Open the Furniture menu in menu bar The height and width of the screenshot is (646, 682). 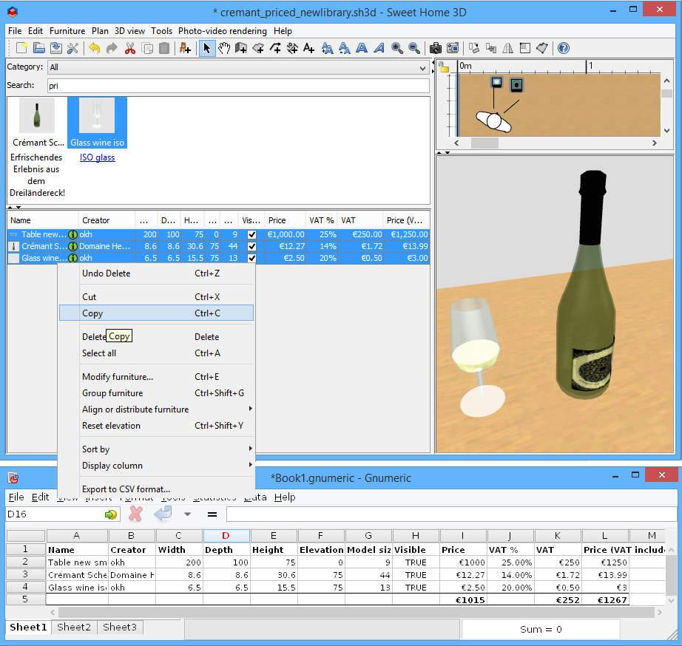67,31
